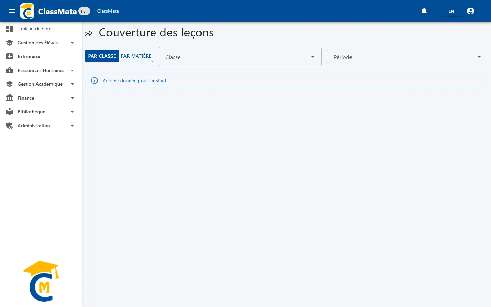This screenshot has width=491, height=307.
Task: Open the notifications bell
Action: pyautogui.click(x=424, y=11)
